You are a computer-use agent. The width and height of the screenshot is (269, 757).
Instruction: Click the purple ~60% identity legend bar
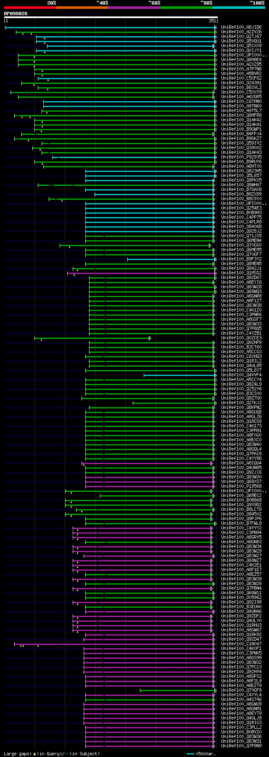point(134,8)
